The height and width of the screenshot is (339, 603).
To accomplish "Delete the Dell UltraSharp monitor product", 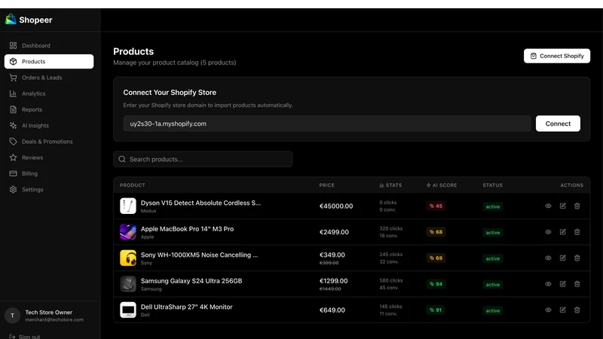I will click(577, 310).
